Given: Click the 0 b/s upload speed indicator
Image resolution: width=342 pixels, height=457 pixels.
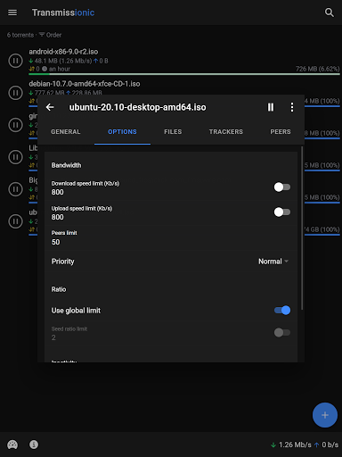Looking at the screenshot, I should (326, 445).
